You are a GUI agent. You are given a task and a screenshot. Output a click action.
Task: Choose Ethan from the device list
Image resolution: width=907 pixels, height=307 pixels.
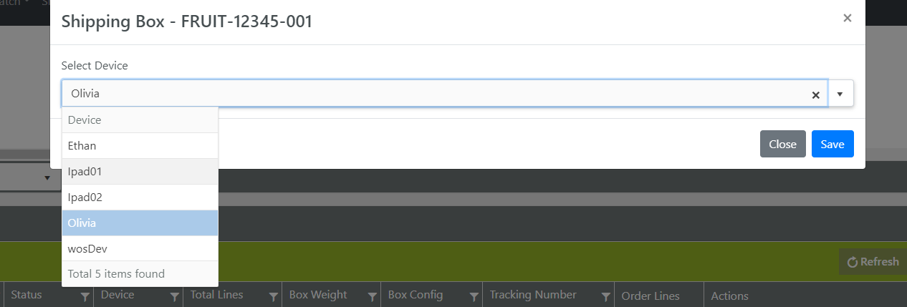(140, 146)
